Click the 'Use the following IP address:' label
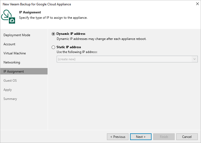The width and height of the screenshot is (201, 143). click(x=77, y=52)
